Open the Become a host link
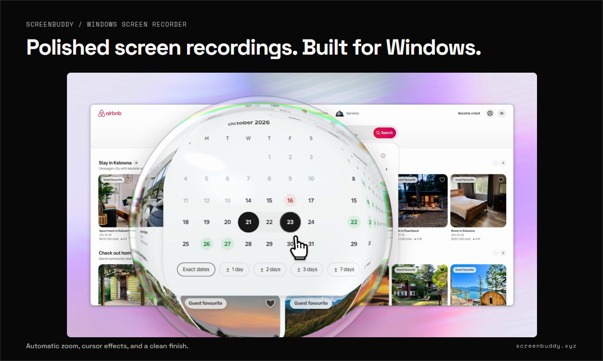603x361 pixels. pyautogui.click(x=469, y=114)
